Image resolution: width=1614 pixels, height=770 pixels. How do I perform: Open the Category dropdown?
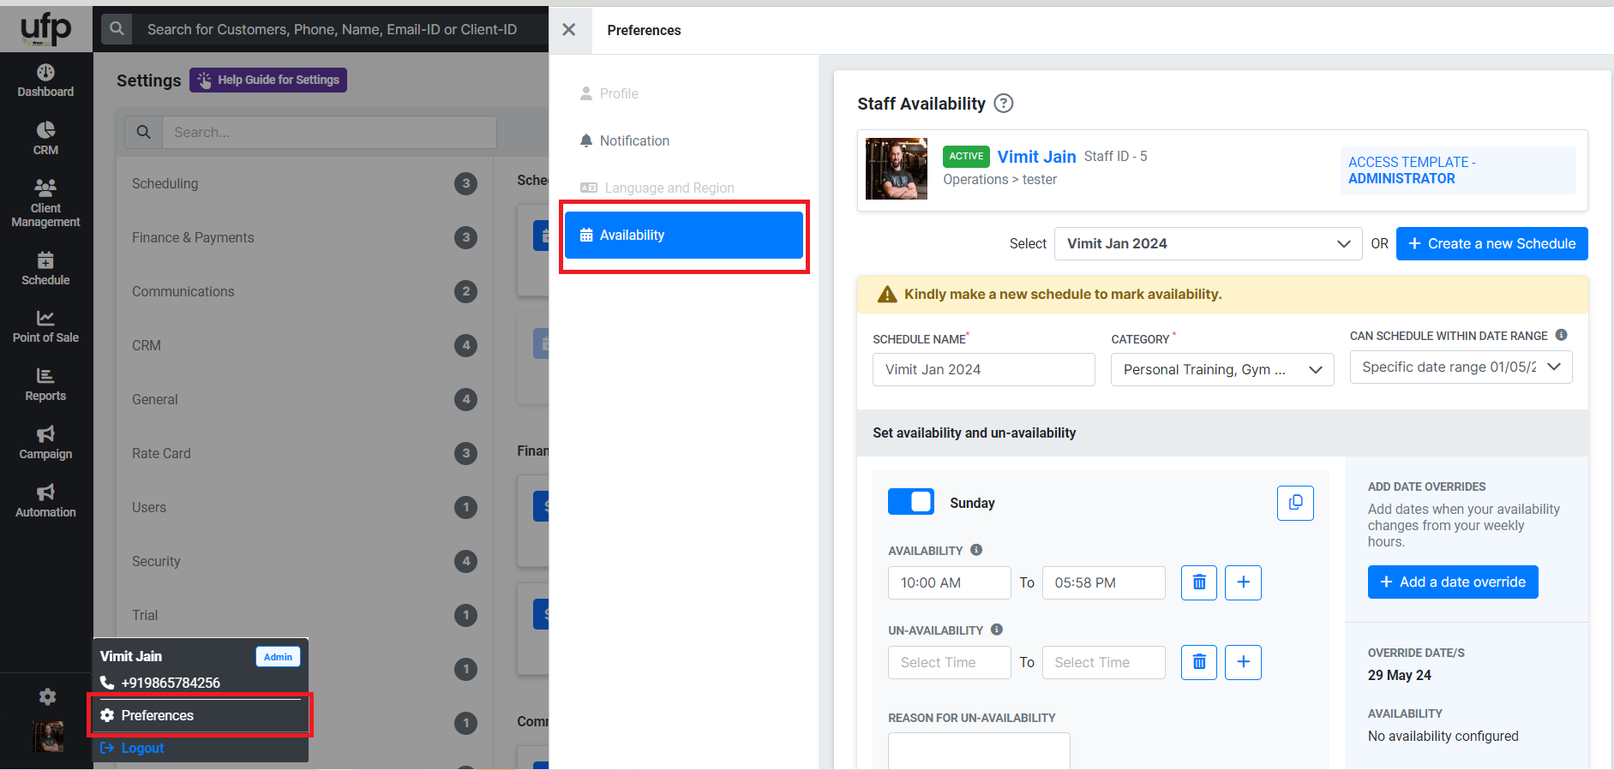tap(1221, 370)
